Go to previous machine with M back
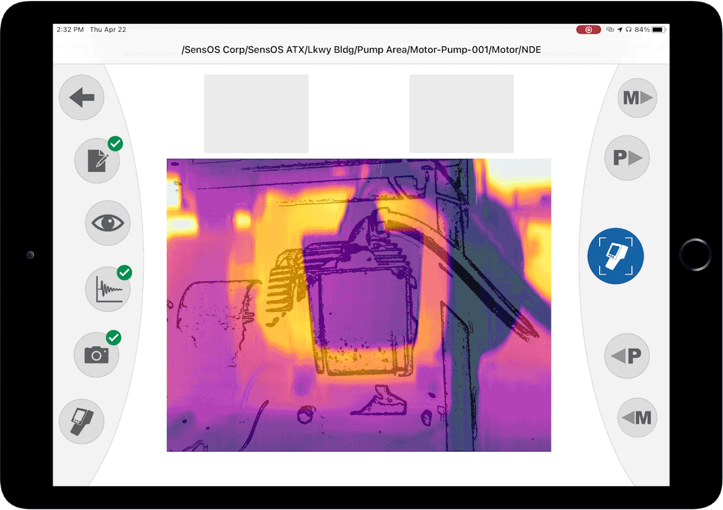Screen dimensions: 723x510 coord(637,418)
